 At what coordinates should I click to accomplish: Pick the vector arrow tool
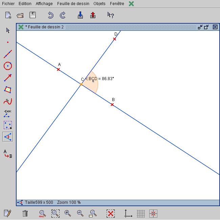pos(8,78)
